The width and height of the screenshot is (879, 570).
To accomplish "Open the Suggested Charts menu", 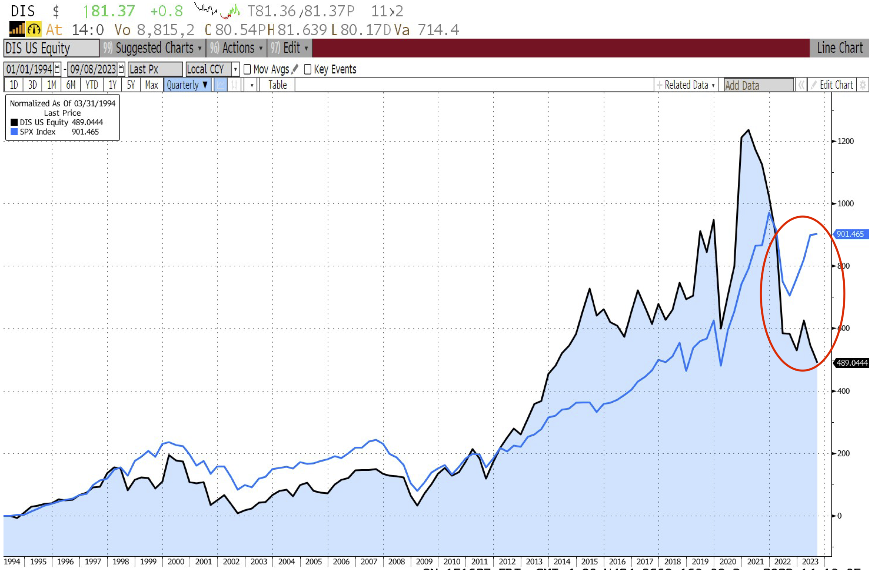I will pyautogui.click(x=153, y=48).
